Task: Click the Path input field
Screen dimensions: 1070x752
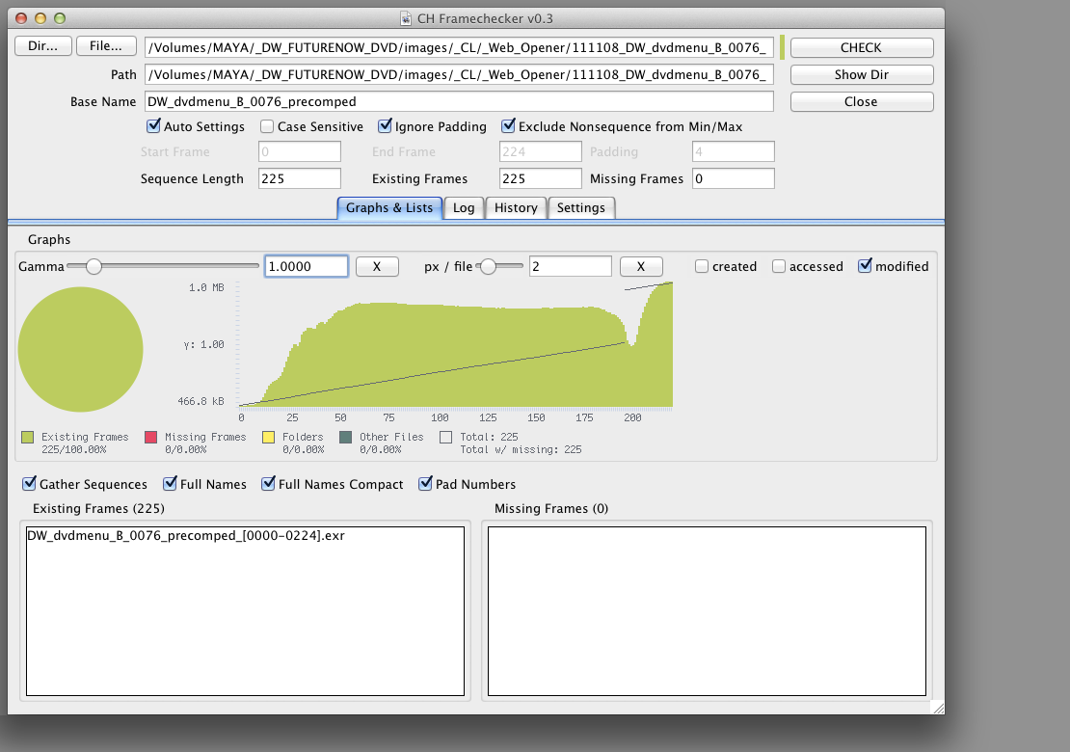Action: pos(459,74)
